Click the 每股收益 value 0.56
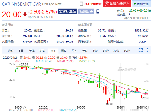155x112 pixels. click(103, 36)
